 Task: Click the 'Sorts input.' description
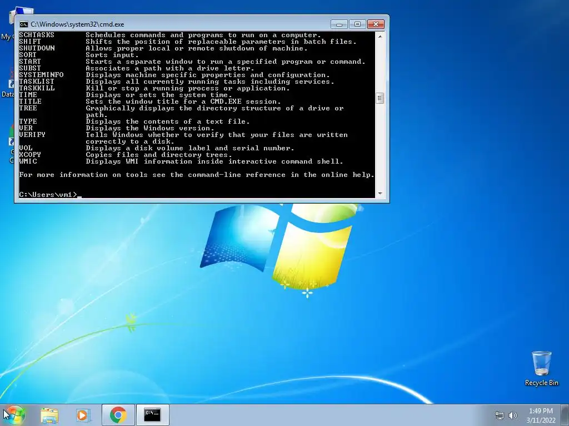pos(112,55)
